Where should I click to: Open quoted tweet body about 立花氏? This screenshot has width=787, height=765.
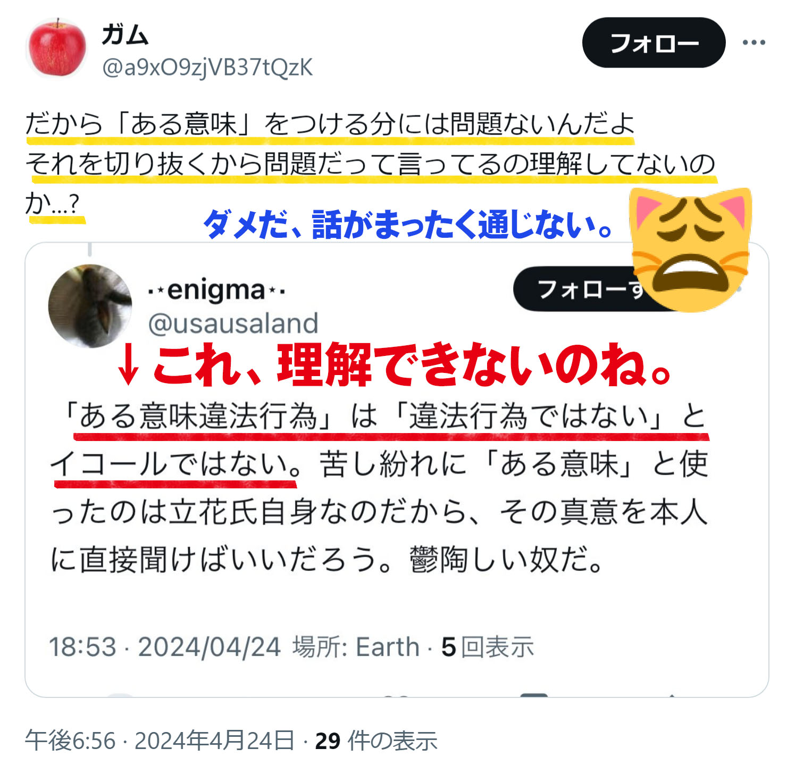tap(379, 487)
